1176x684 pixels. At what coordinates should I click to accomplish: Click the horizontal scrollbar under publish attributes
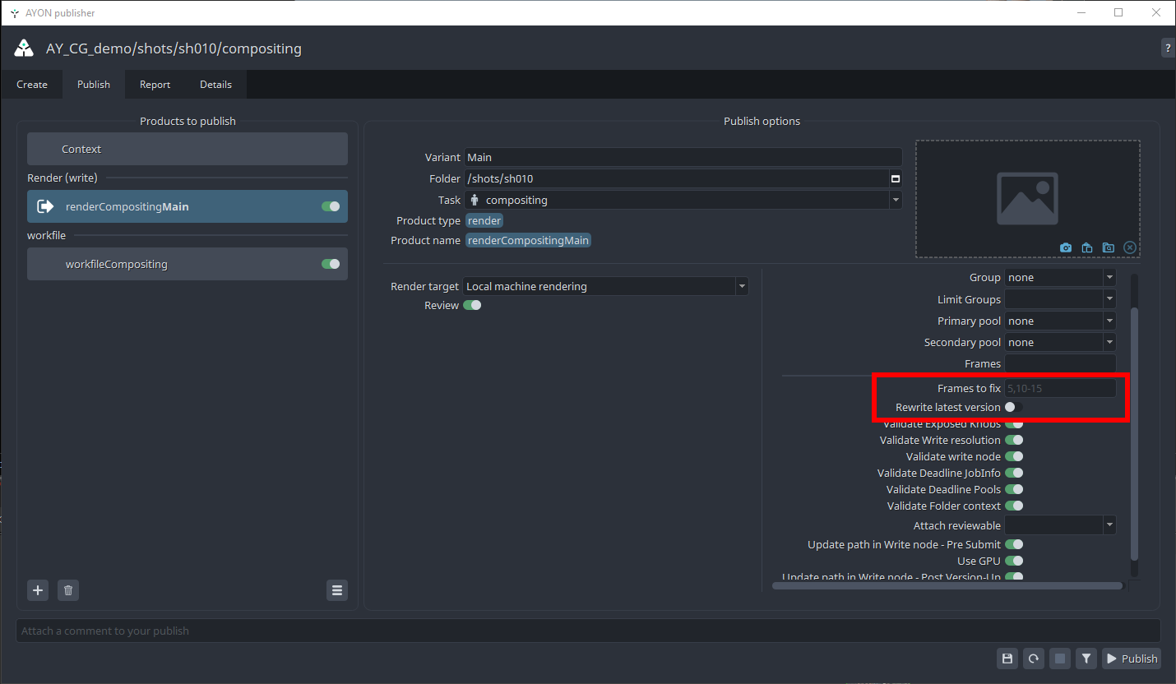click(x=947, y=586)
